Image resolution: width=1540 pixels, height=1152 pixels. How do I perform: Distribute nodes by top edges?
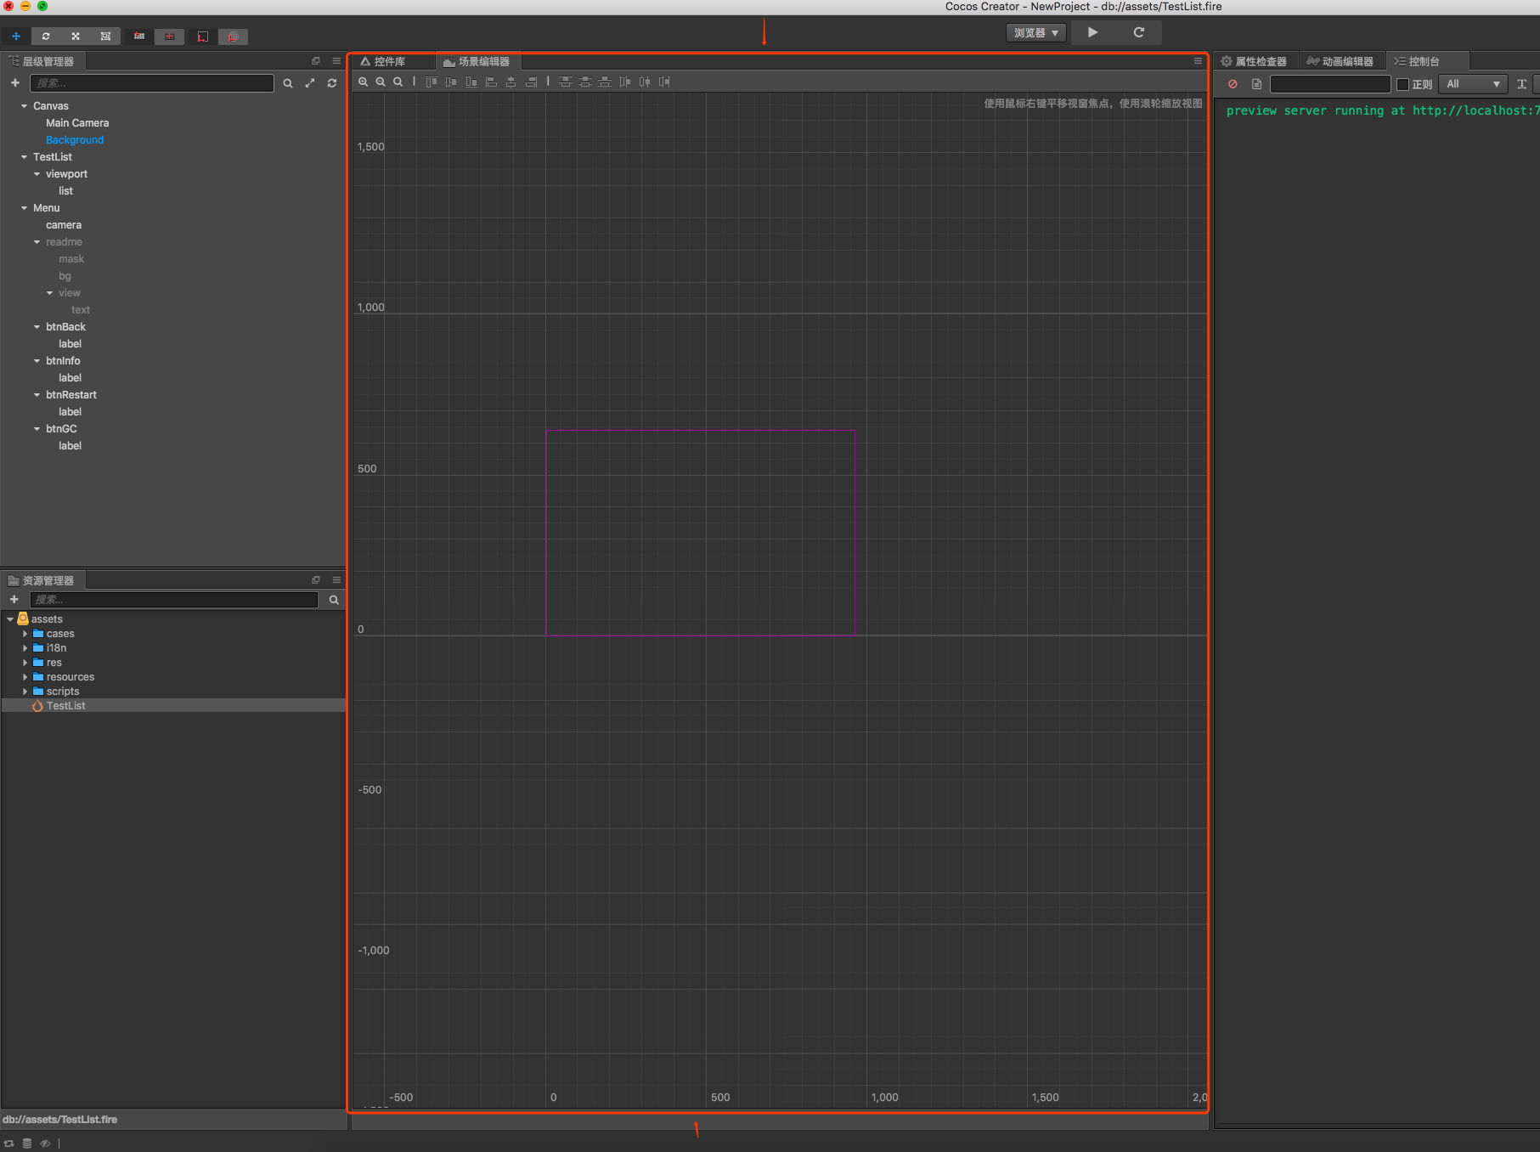tap(566, 82)
